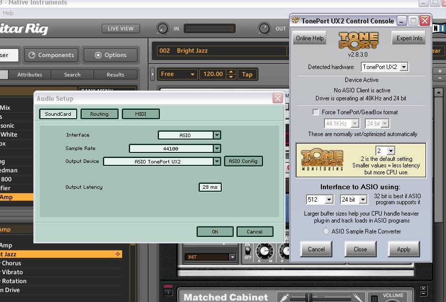Adjust the Matched Cabinet mic slider
Image resolution: width=446 pixels, height=302 pixels.
point(309,298)
